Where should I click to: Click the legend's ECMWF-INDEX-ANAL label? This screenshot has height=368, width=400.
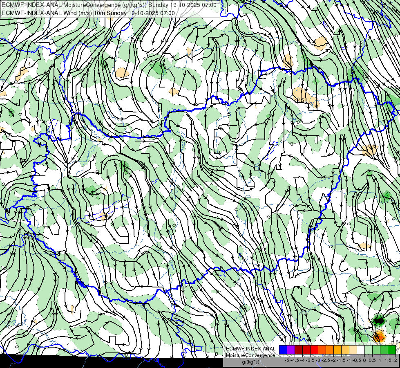pos(251,349)
